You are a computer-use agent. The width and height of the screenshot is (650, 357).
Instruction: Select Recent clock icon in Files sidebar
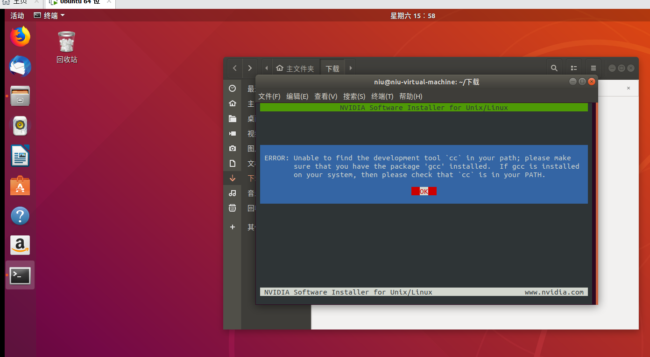[x=233, y=89]
